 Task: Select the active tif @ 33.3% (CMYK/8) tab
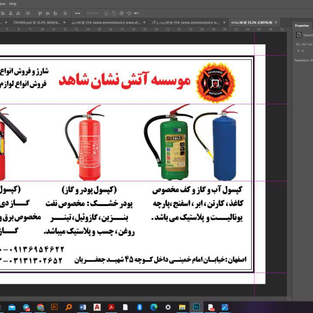(252, 23)
